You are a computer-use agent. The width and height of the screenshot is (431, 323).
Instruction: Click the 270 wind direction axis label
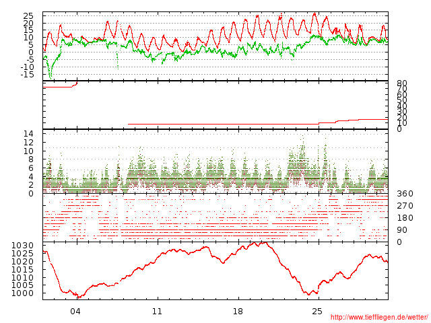pos(405,206)
